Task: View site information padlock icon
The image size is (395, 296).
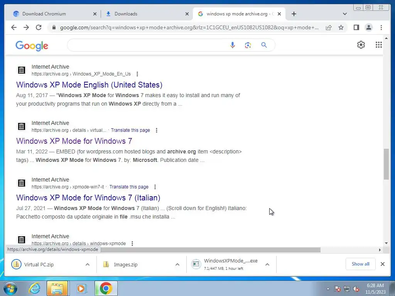Action: tap(54, 27)
